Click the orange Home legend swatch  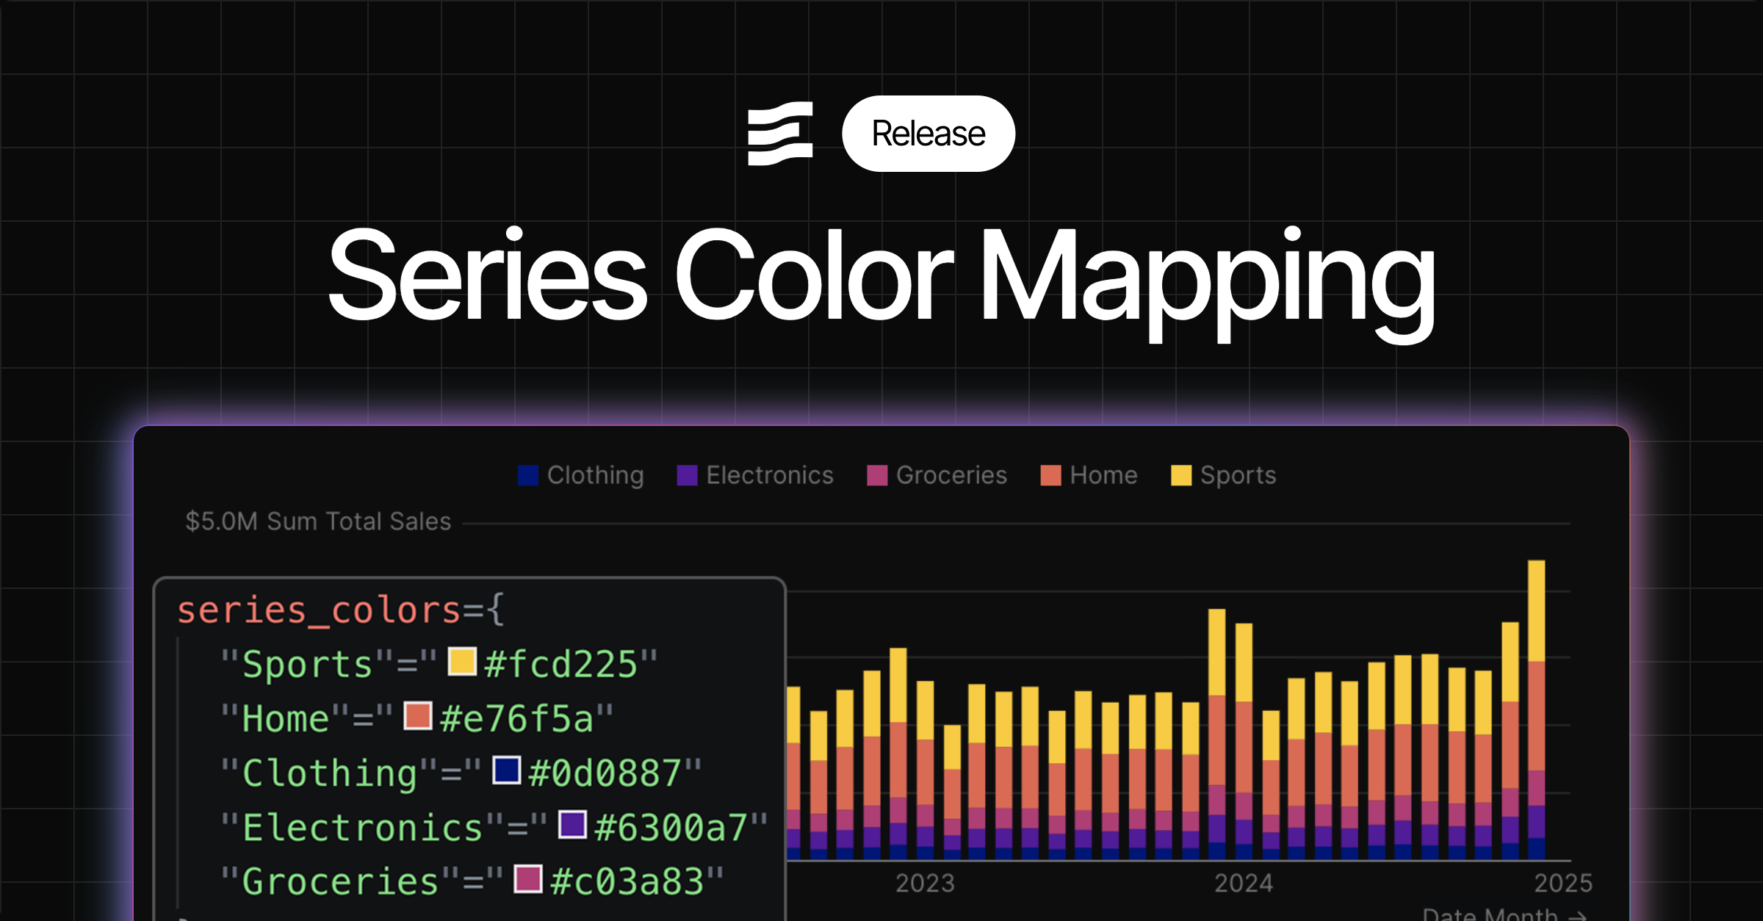[x=1052, y=475]
